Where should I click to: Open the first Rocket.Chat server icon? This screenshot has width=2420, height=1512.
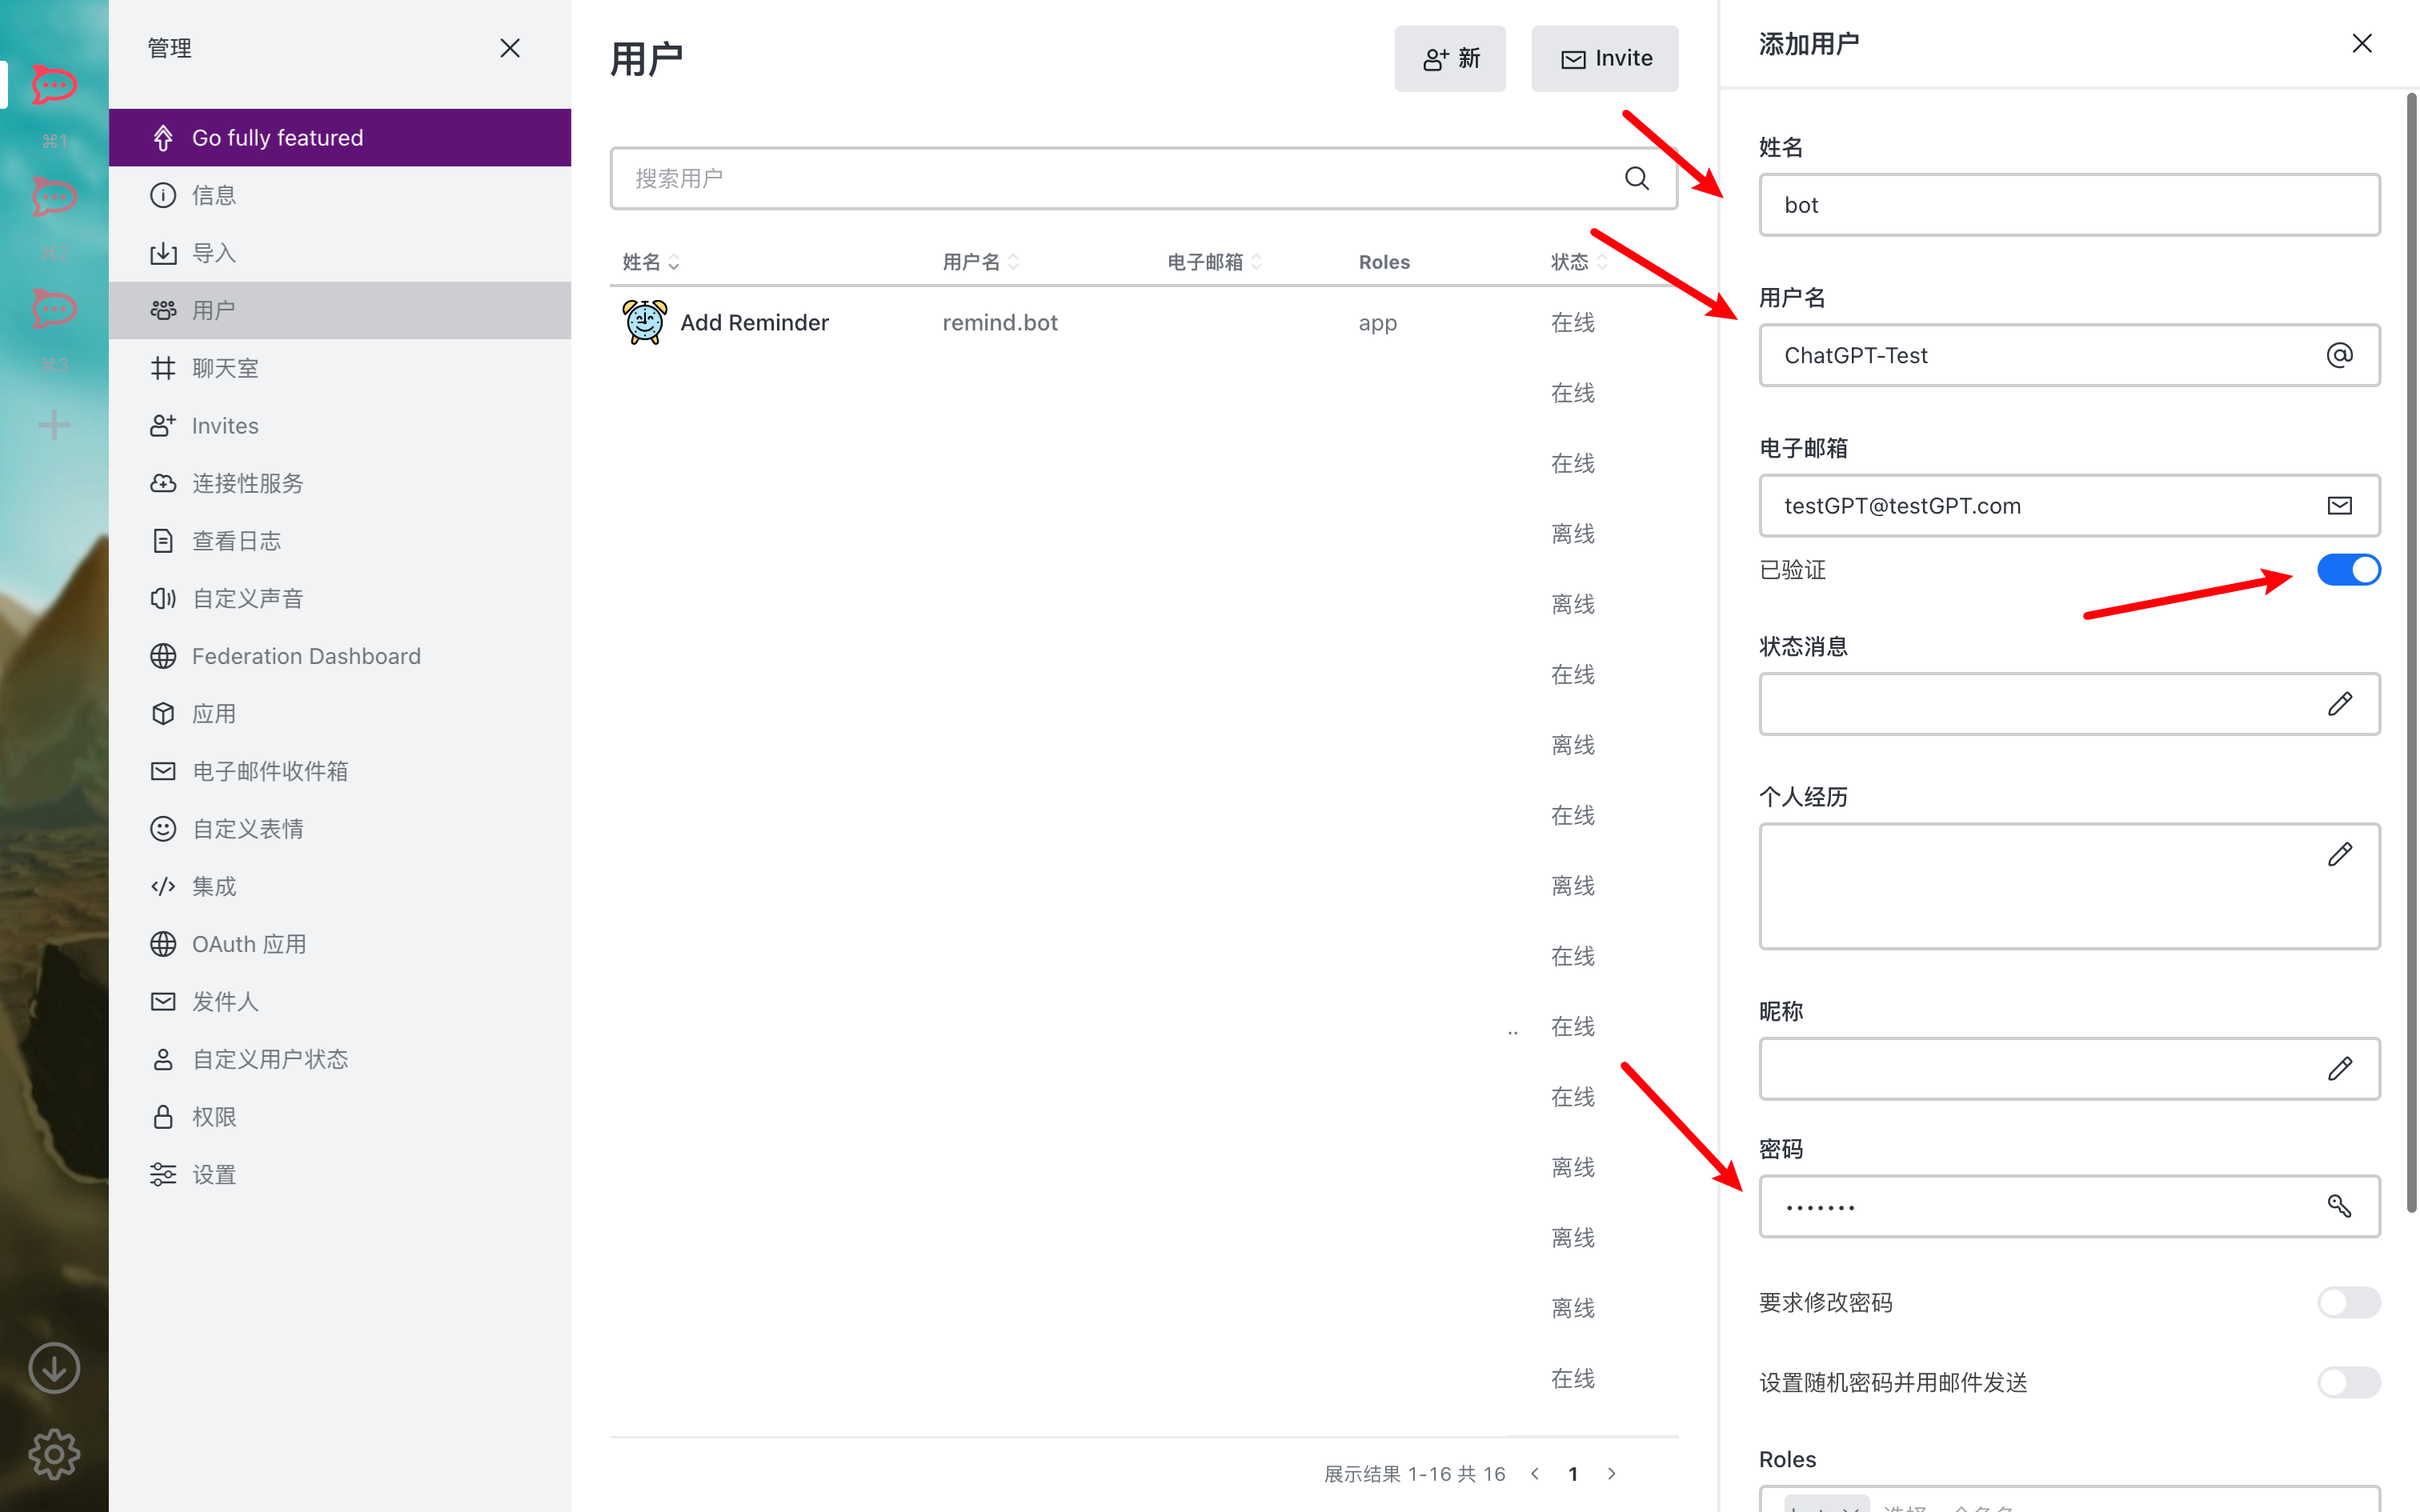54,85
